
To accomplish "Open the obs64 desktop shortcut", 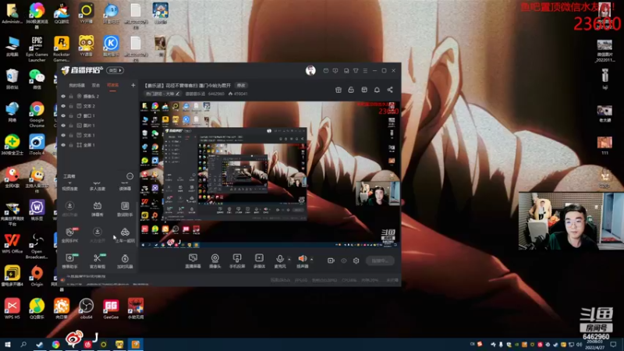I will [86, 309].
